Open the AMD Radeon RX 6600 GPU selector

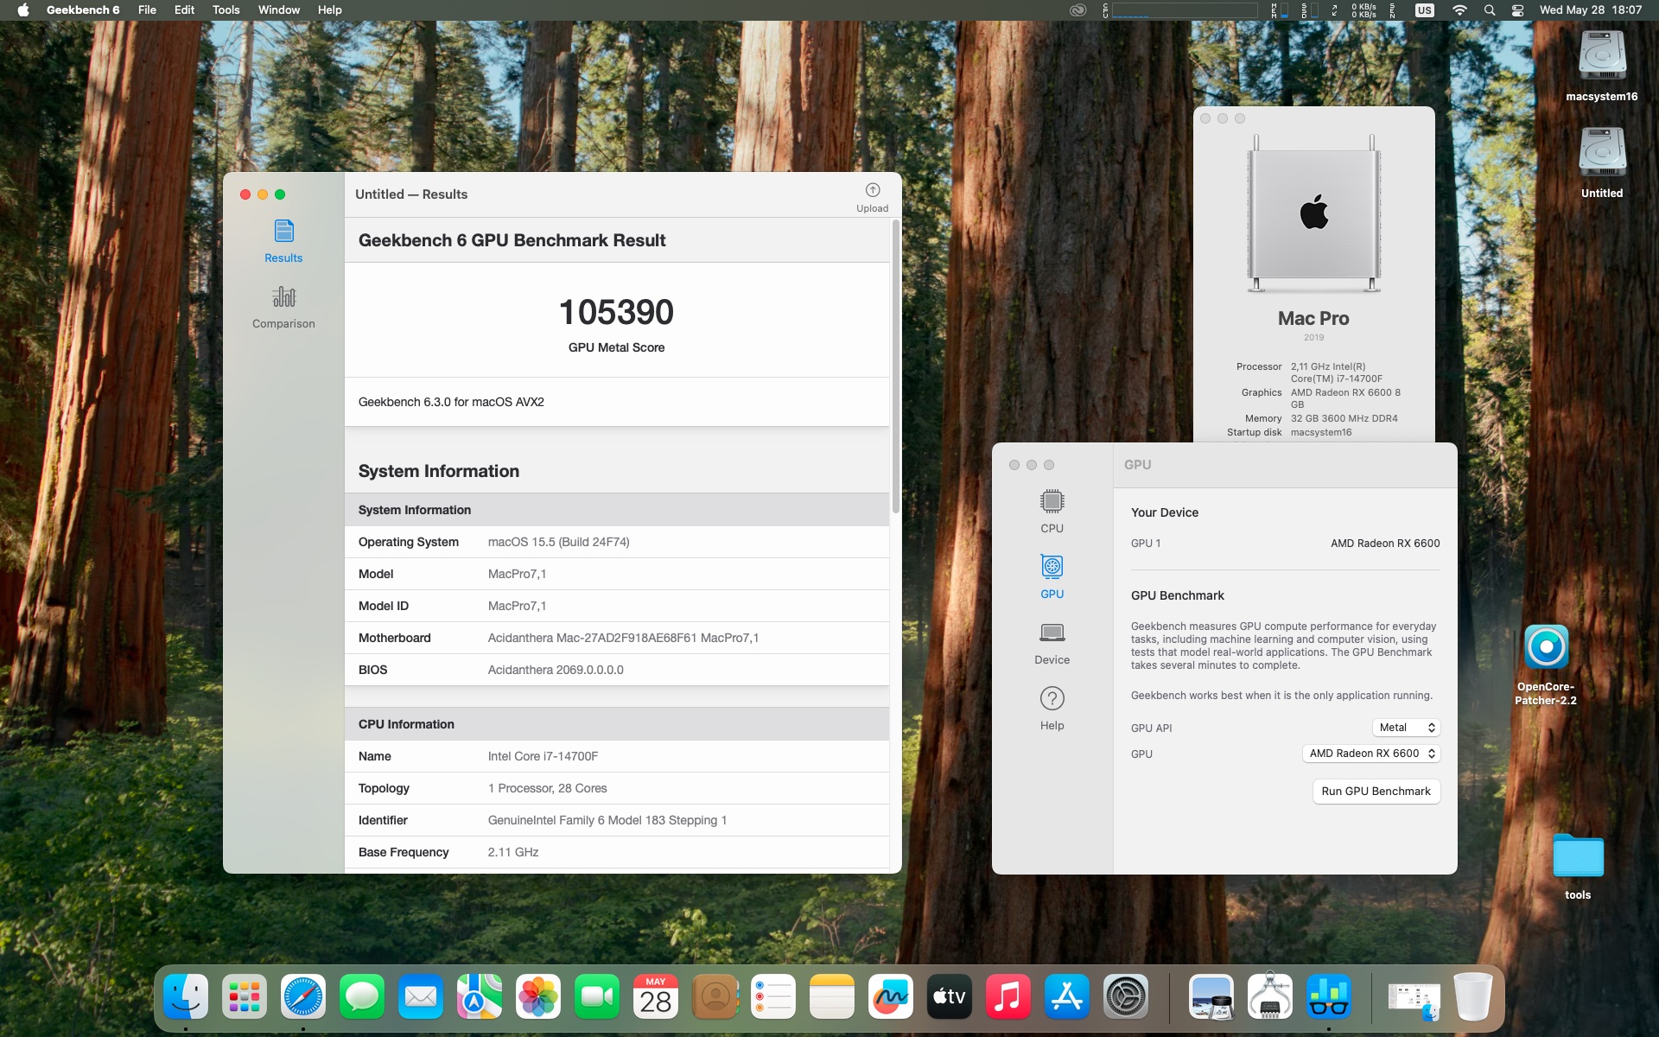[x=1371, y=754]
